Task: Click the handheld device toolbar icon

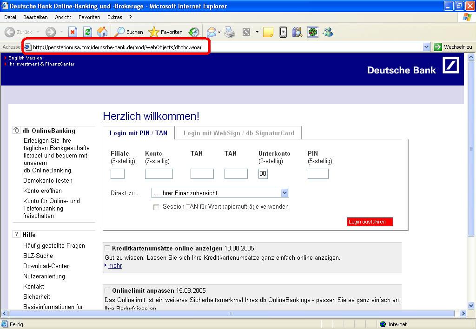Action: [x=283, y=32]
